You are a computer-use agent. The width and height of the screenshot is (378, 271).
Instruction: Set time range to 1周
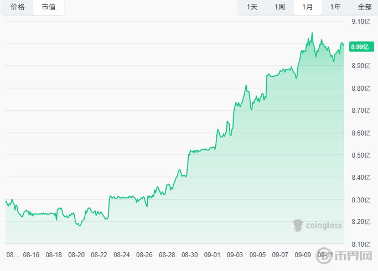click(279, 7)
